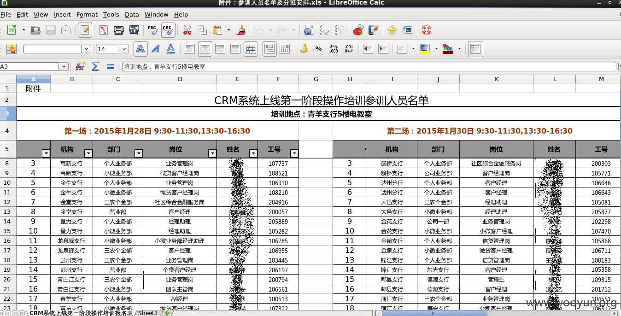Open the Font Size dropdown

click(124, 49)
